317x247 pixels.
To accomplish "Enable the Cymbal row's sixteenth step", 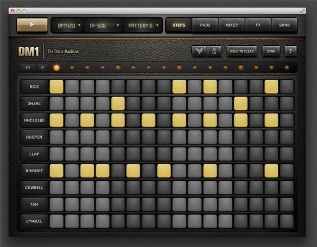I will (287, 221).
